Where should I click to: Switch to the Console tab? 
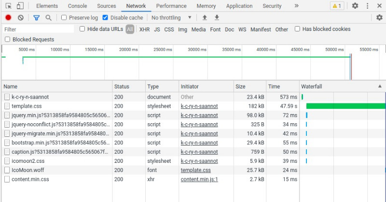(77, 6)
